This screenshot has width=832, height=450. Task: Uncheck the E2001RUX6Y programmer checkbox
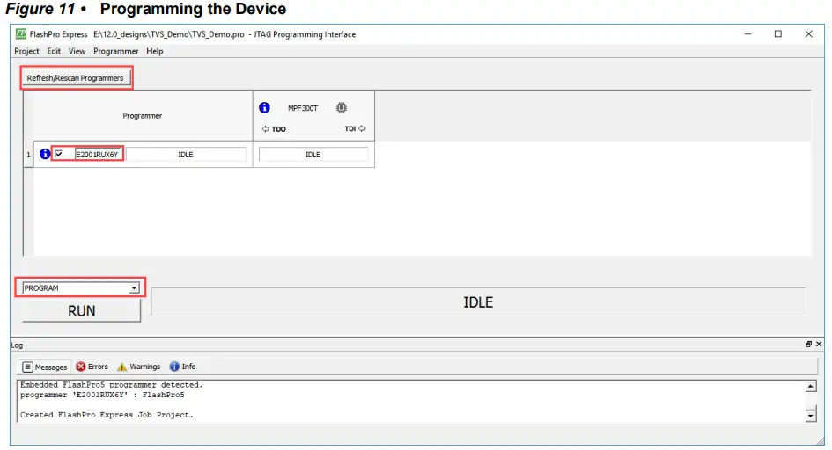pos(59,154)
